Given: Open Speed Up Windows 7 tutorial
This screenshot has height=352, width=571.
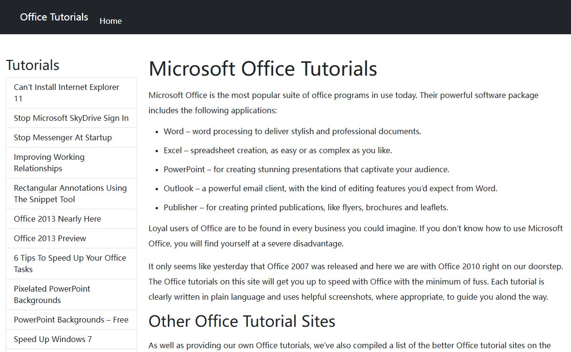Looking at the screenshot, I should coord(71,339).
